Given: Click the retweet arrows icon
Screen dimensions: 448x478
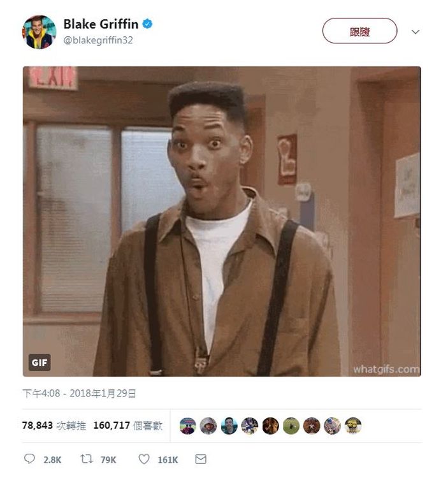Looking at the screenshot, I should click(87, 459).
